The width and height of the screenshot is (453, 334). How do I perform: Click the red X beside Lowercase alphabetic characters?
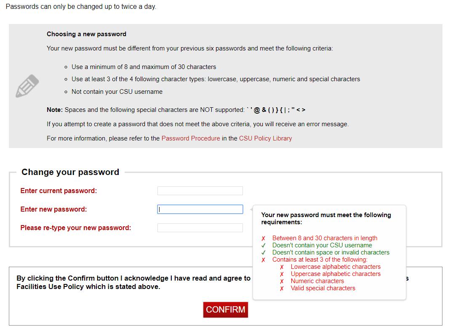tap(282, 267)
